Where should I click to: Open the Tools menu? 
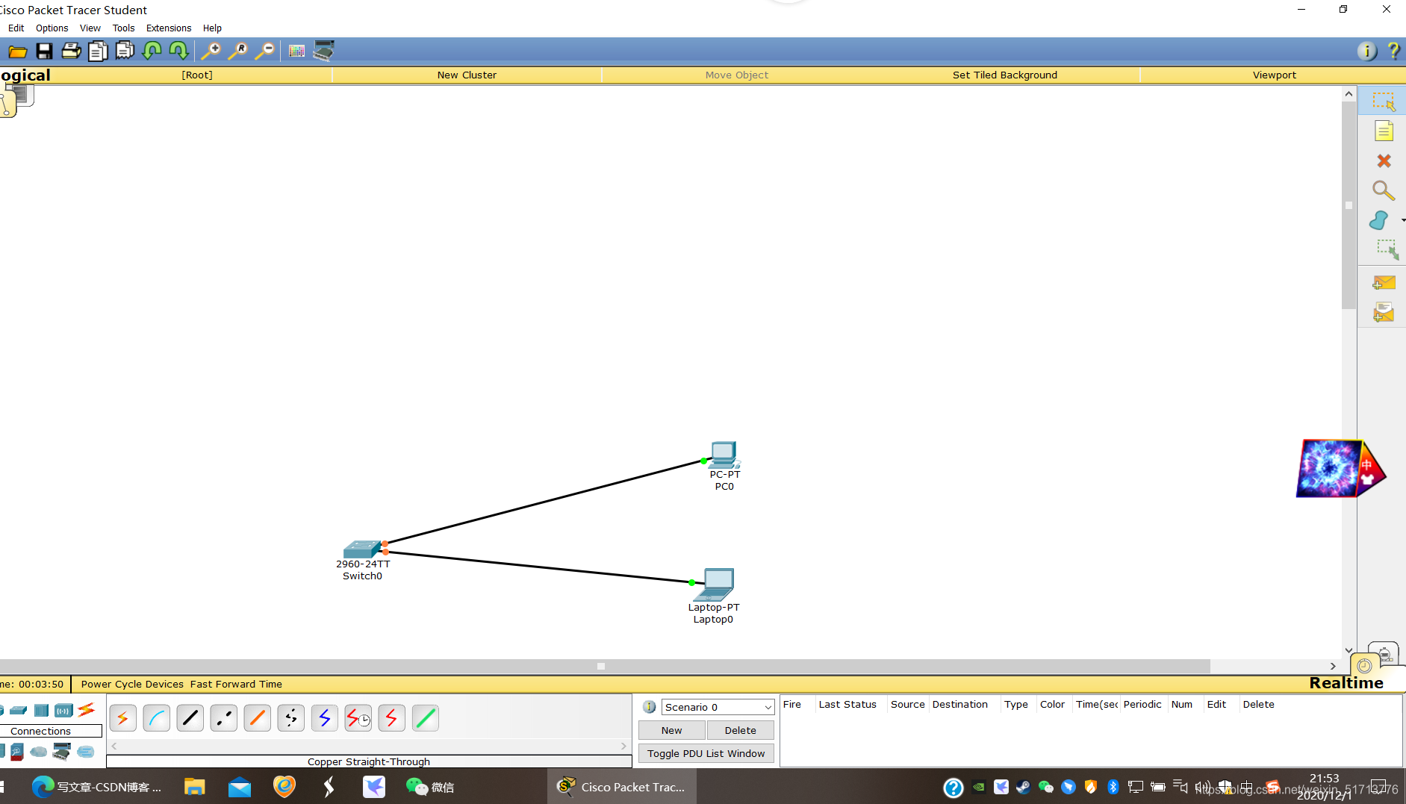coord(123,28)
